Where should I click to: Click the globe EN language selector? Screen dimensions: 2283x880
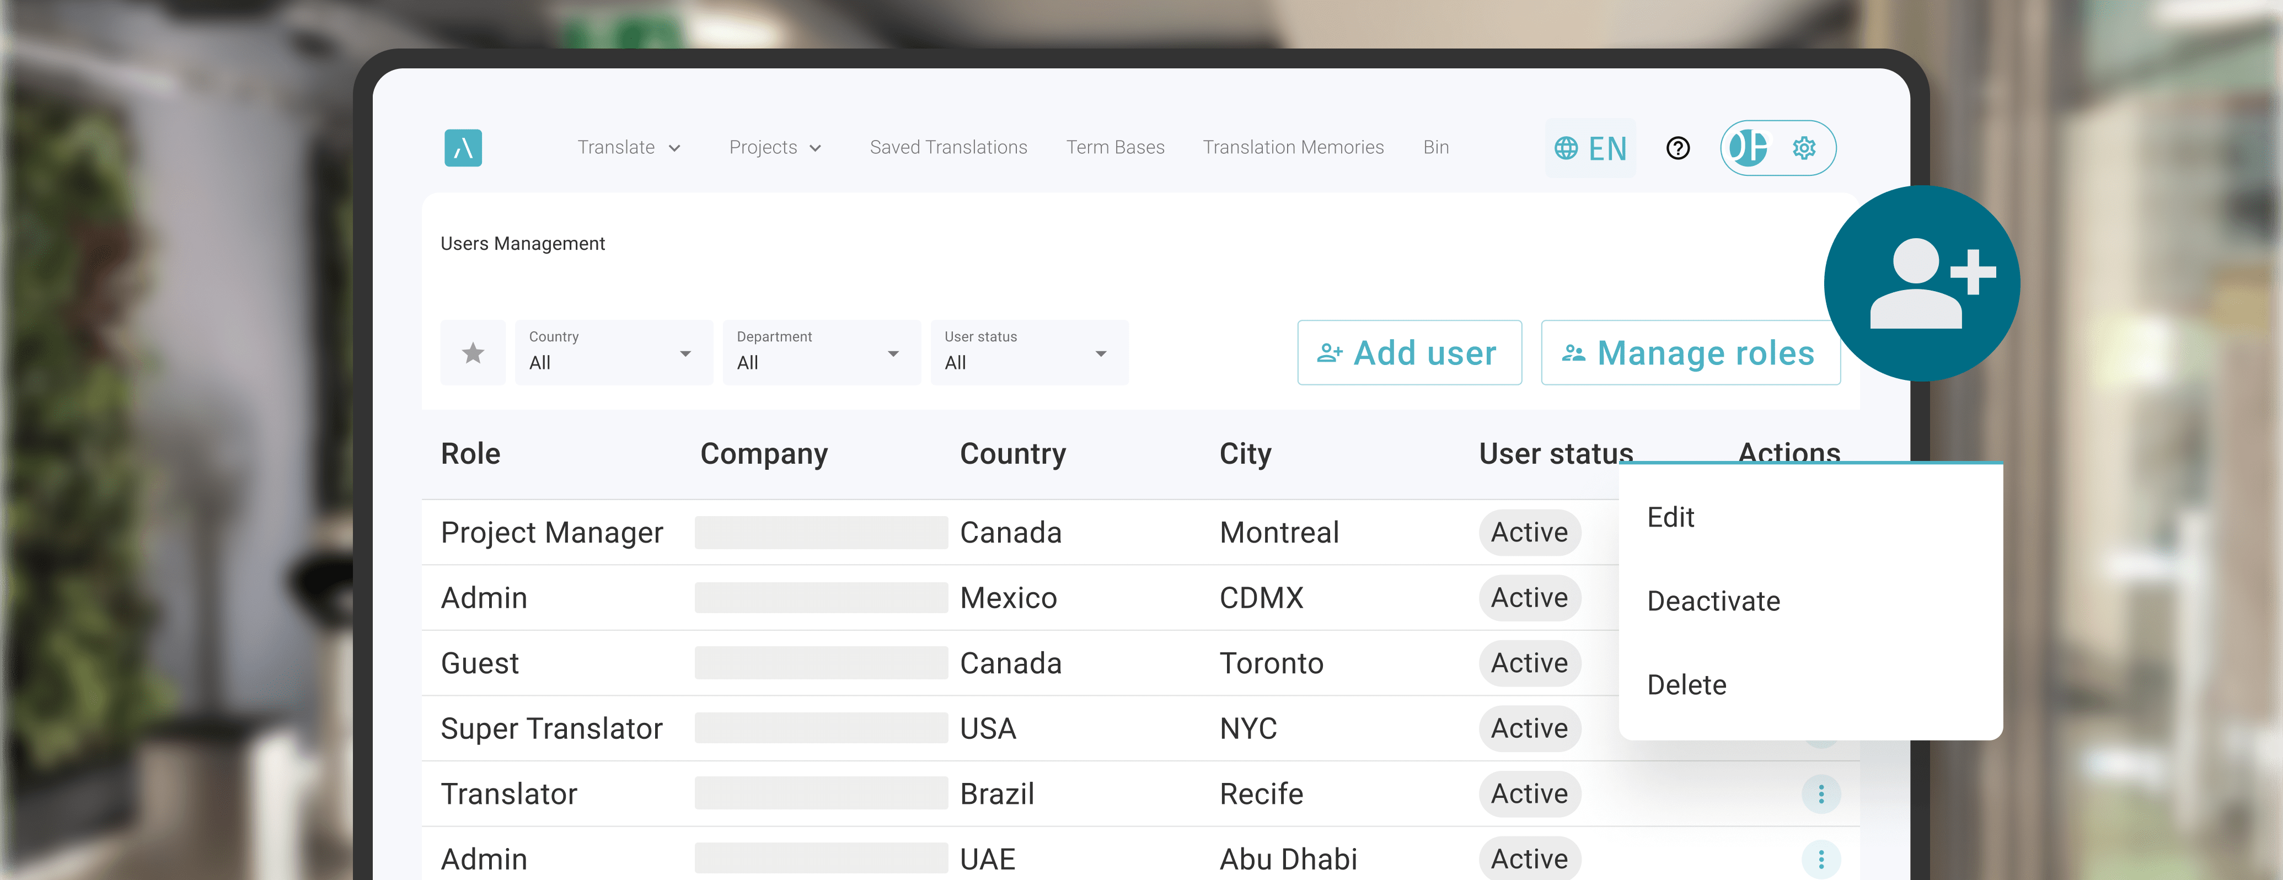coord(1591,148)
